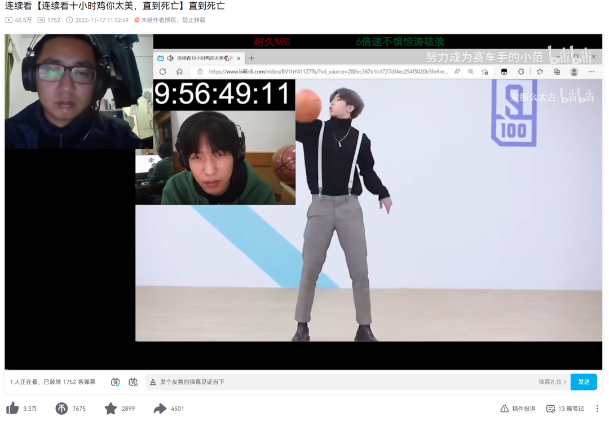This screenshot has height=421, width=609.
Task: Open danmaku settings icon
Action: 133,382
